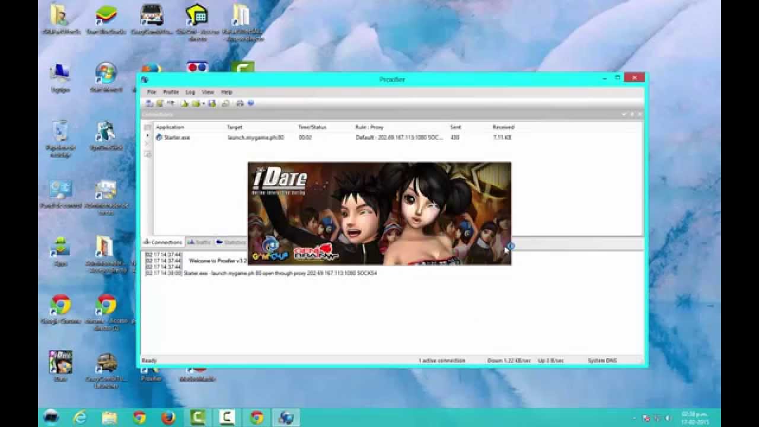Open the Log menu
The height and width of the screenshot is (427, 759).
pyautogui.click(x=190, y=92)
